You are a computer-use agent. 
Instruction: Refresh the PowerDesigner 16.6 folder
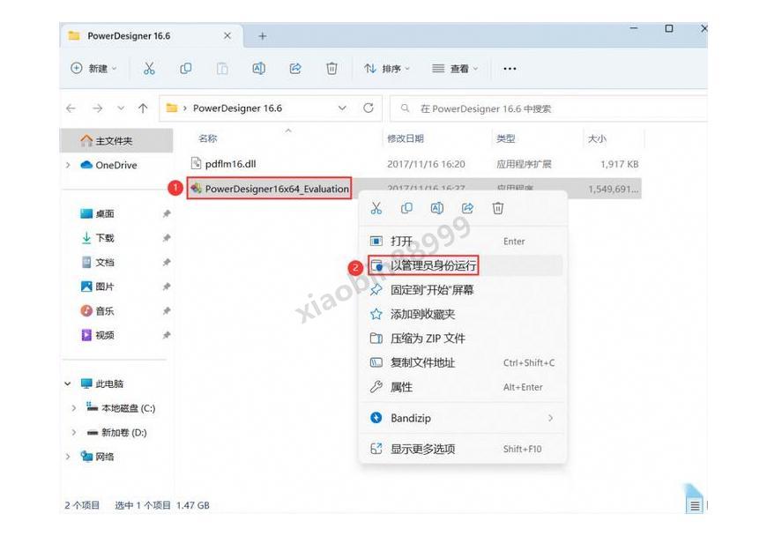pos(369,108)
